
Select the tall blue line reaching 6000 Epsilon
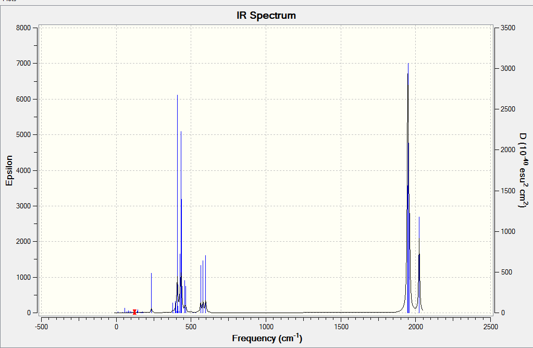click(177, 204)
